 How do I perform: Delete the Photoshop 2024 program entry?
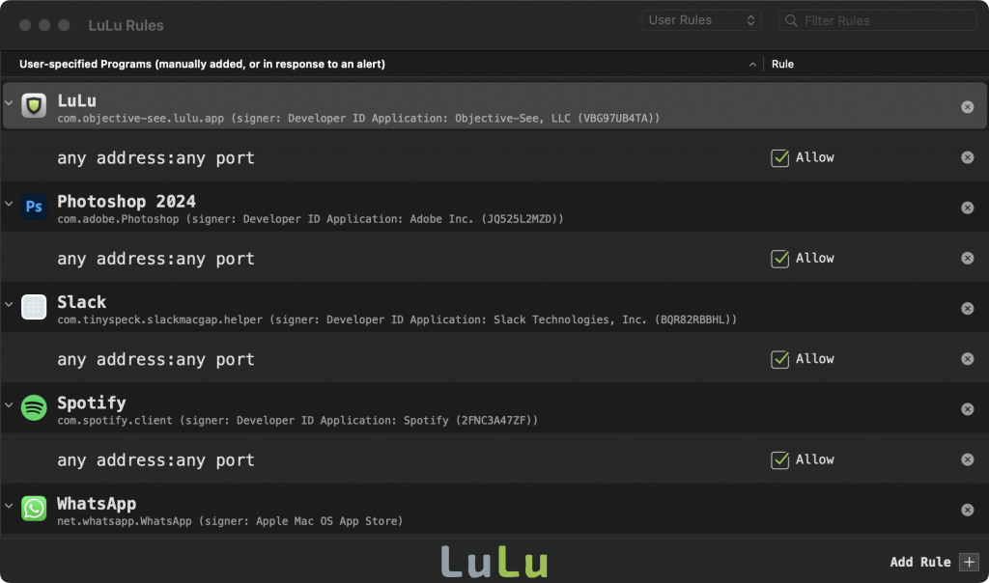coord(967,208)
